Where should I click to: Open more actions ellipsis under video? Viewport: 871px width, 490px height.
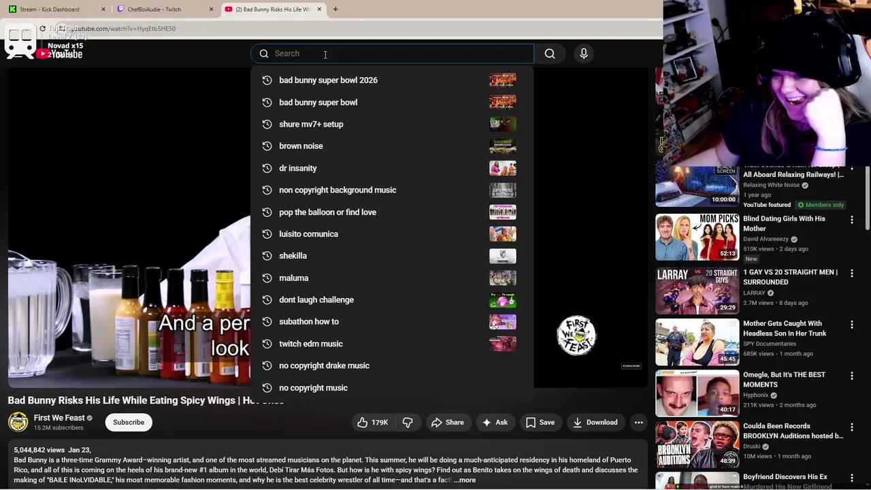click(x=638, y=423)
